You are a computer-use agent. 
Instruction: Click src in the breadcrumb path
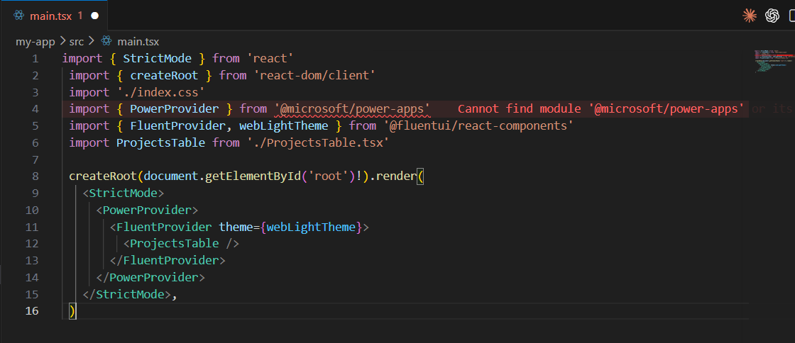pos(77,42)
